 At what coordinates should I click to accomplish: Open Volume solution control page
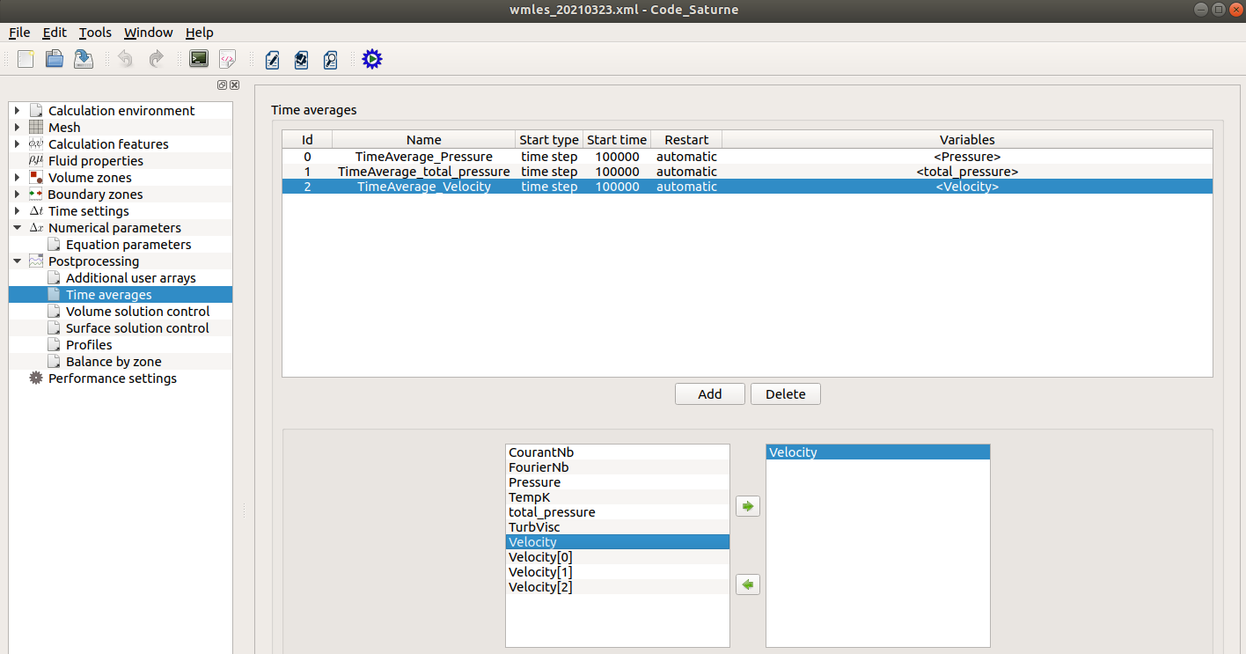click(x=137, y=312)
